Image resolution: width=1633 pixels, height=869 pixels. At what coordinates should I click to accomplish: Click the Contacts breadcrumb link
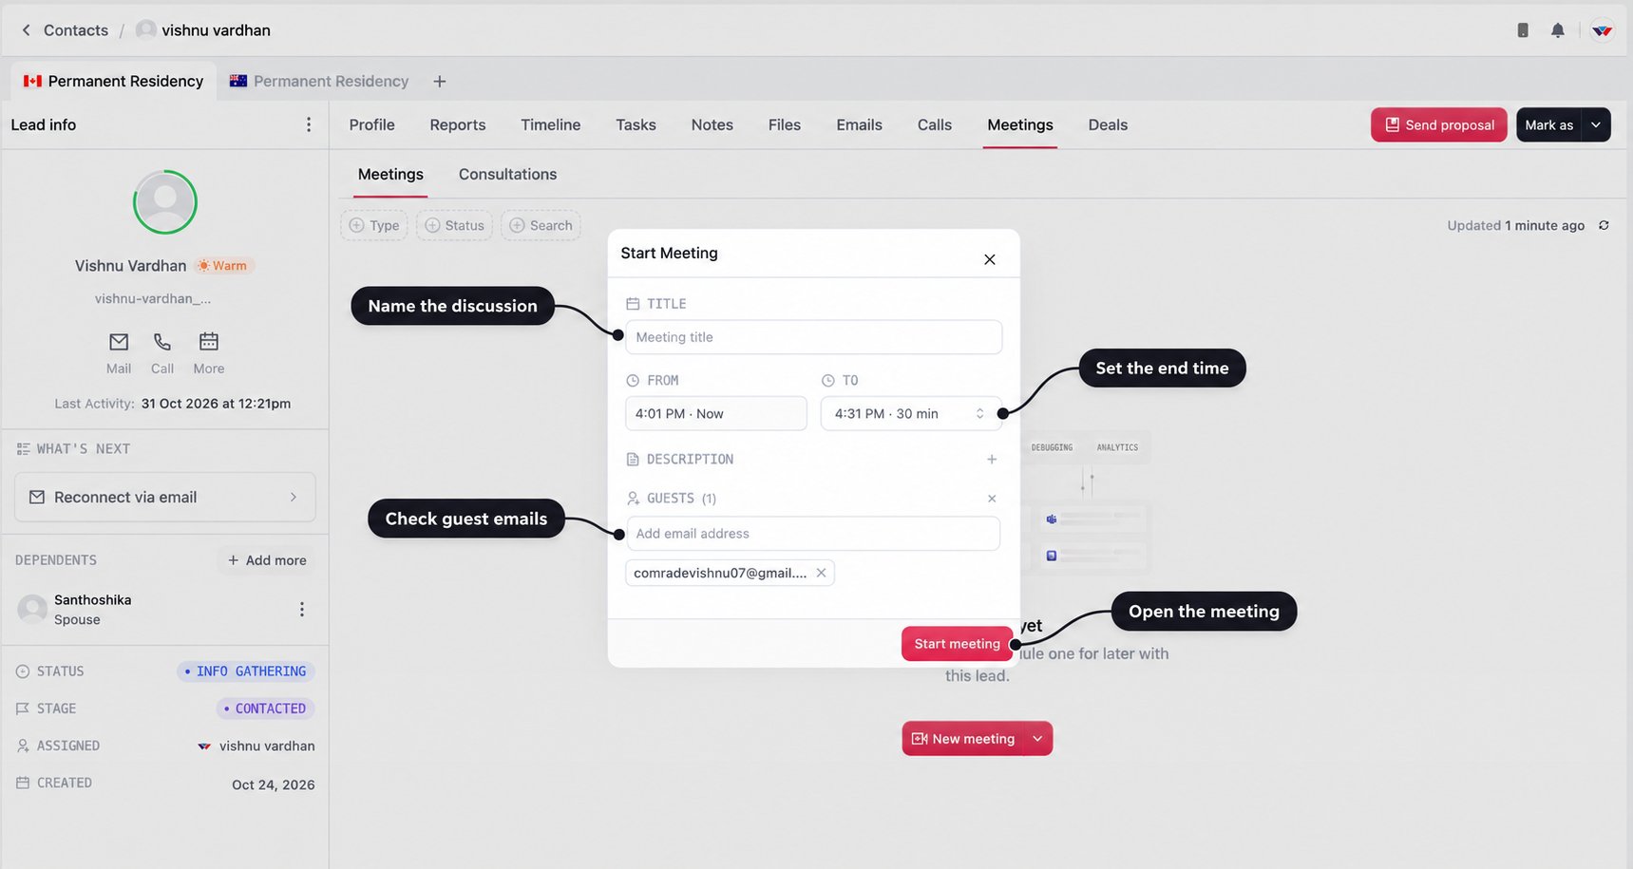click(x=76, y=30)
